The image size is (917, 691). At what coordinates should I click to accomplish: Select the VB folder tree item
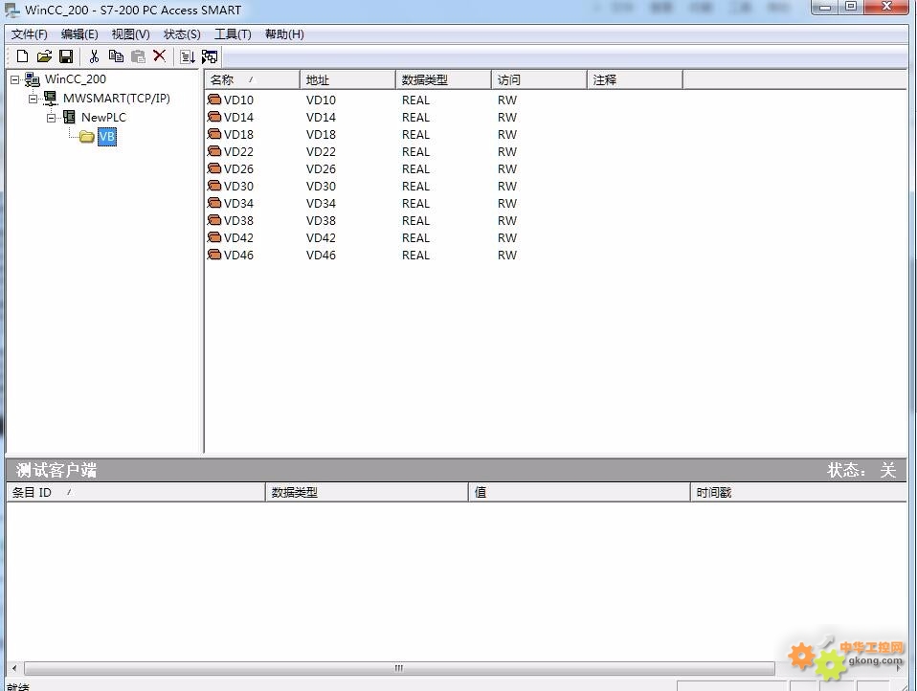pos(107,137)
